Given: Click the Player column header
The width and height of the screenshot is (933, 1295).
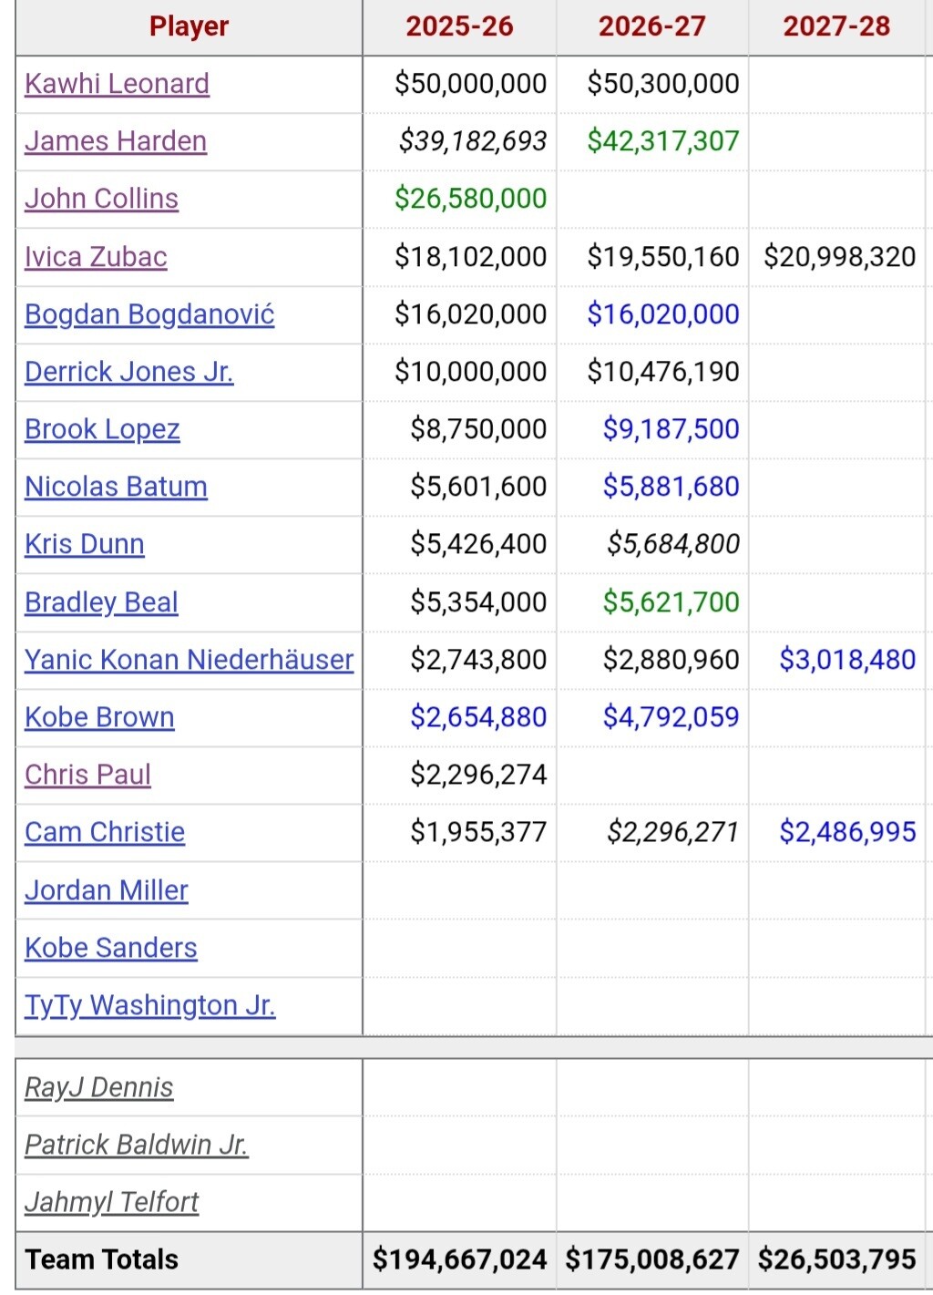Looking at the screenshot, I should [x=189, y=26].
